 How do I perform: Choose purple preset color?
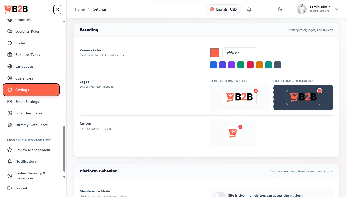[x=232, y=65]
